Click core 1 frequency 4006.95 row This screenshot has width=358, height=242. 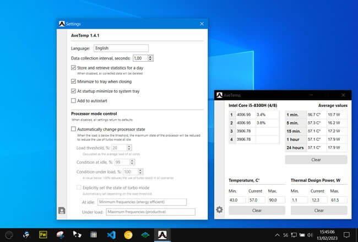coord(254,115)
